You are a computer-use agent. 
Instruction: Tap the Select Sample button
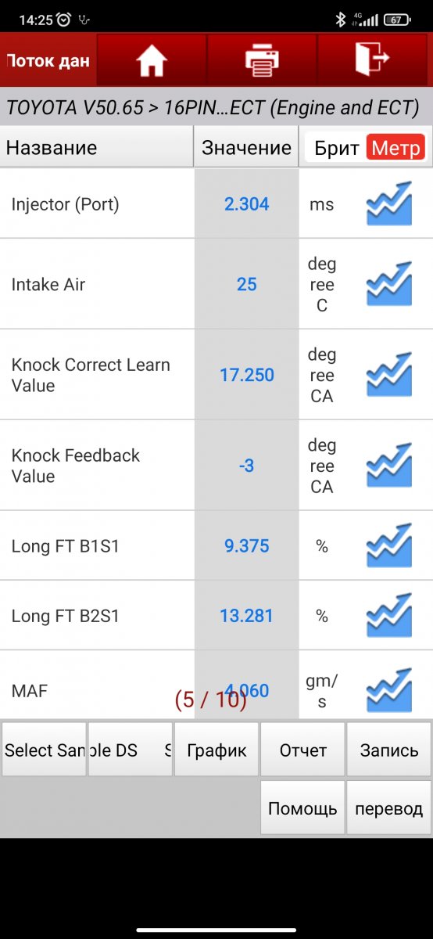click(x=44, y=750)
